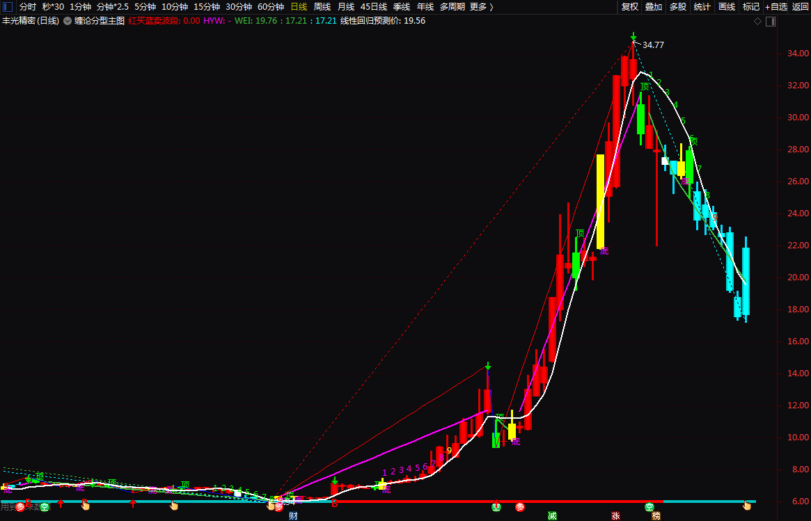Click the 线性回归预测价: 19.56 readout
811x521 pixels.
(383, 21)
